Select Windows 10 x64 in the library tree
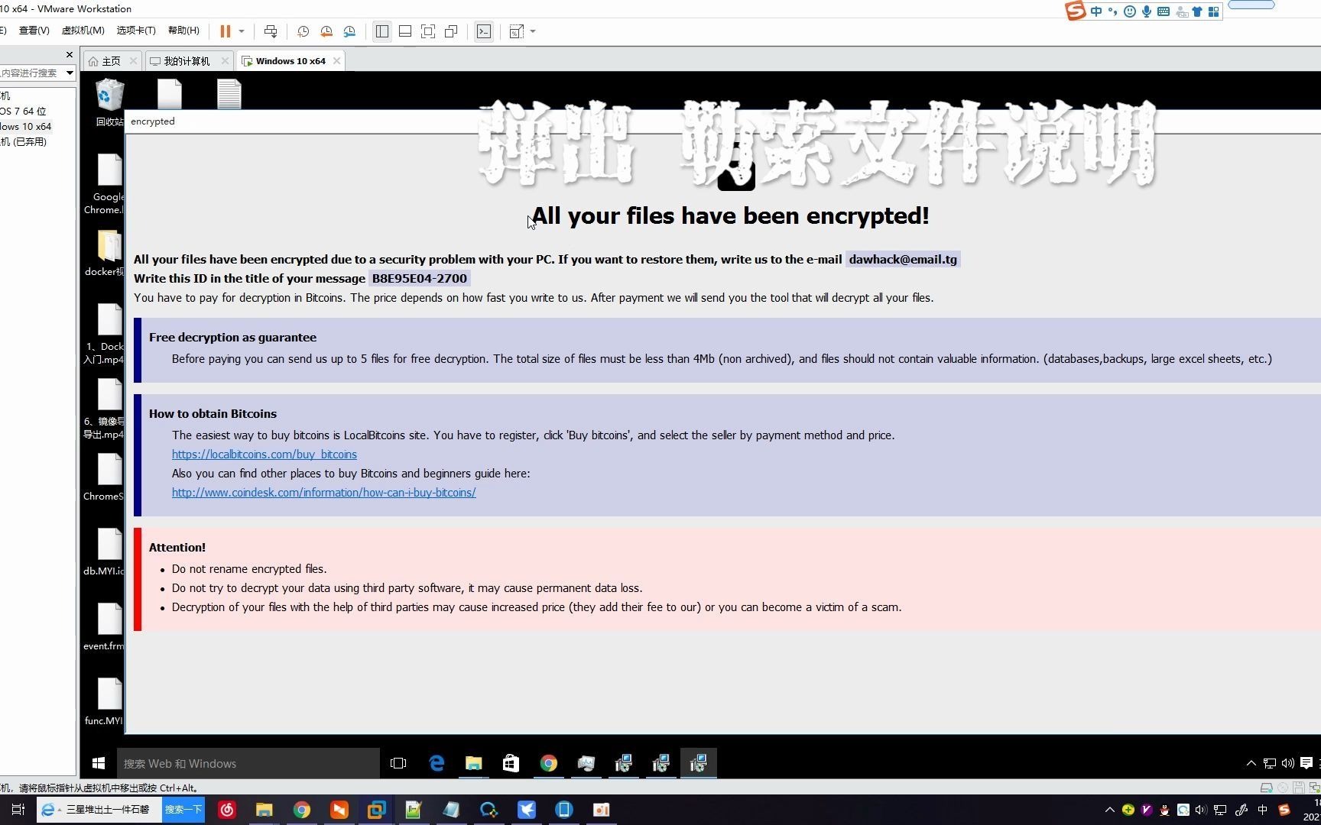 click(26, 126)
